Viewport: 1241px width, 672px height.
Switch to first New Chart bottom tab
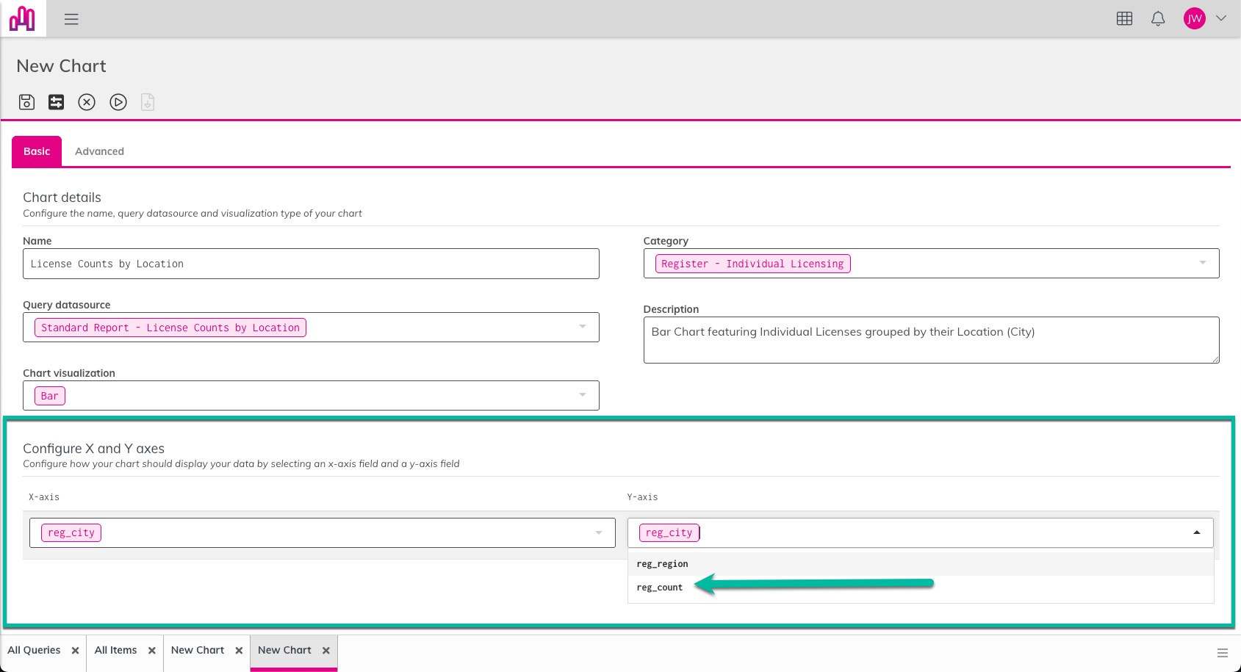click(198, 650)
